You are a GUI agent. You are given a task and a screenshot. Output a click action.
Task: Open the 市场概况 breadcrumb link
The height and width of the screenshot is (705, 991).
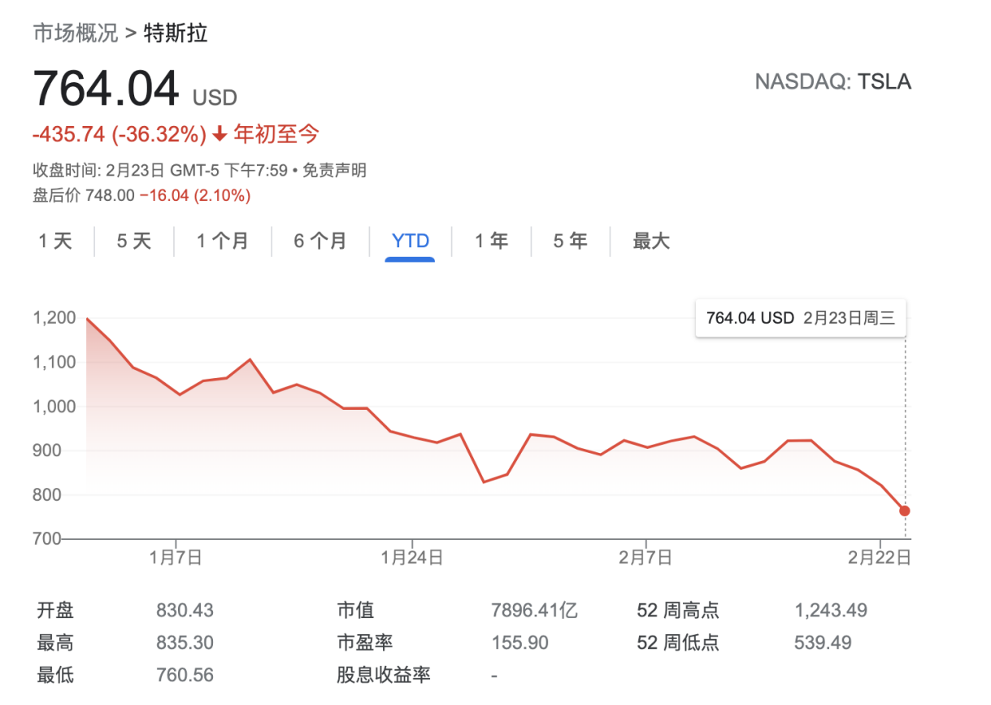tap(75, 33)
